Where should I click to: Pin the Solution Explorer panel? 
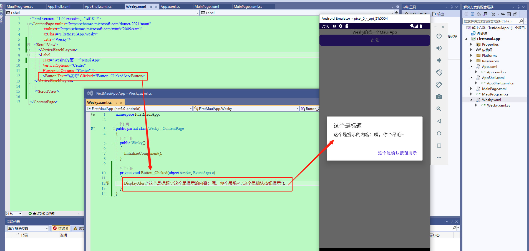coord(518,7)
